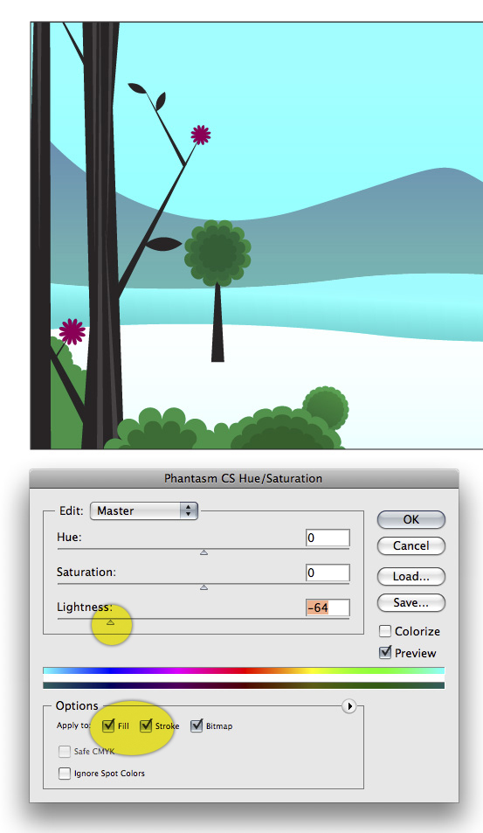
Task: Click the Saturation slider triangle handle
Action: (204, 587)
